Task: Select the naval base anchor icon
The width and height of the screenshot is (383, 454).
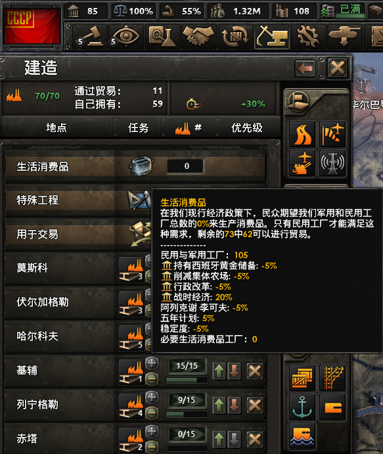Action: tap(302, 407)
